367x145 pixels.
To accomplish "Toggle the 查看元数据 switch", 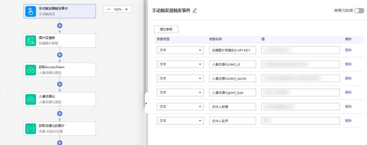I will (x=359, y=11).
